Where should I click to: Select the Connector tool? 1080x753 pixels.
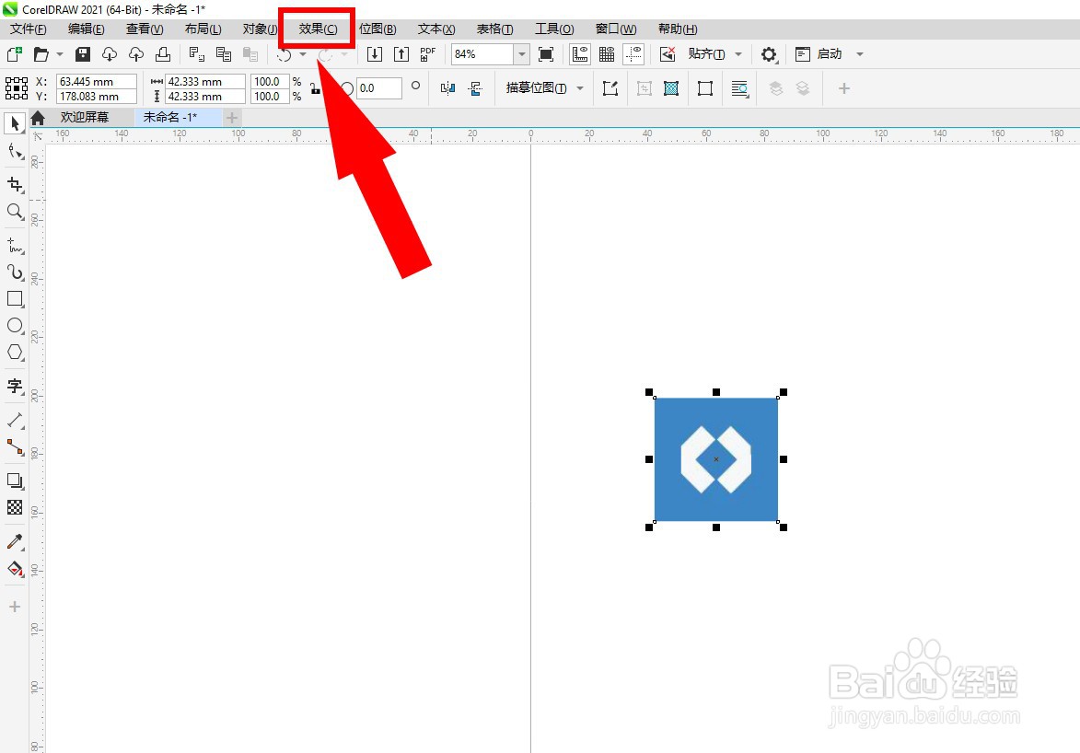pyautogui.click(x=15, y=446)
